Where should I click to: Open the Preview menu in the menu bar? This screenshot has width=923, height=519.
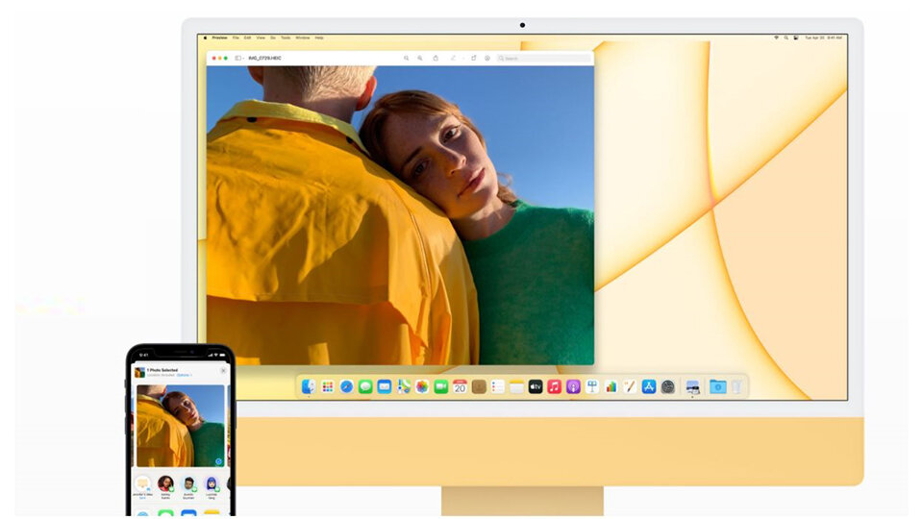[219, 37]
